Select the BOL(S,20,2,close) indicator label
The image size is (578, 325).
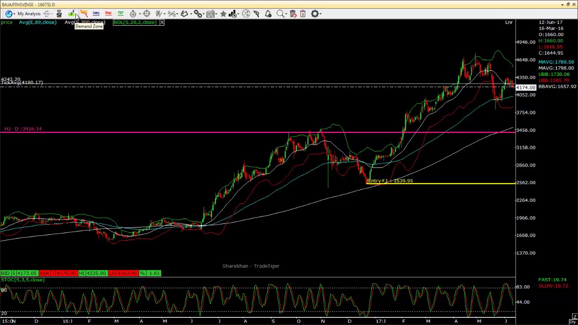click(x=135, y=22)
